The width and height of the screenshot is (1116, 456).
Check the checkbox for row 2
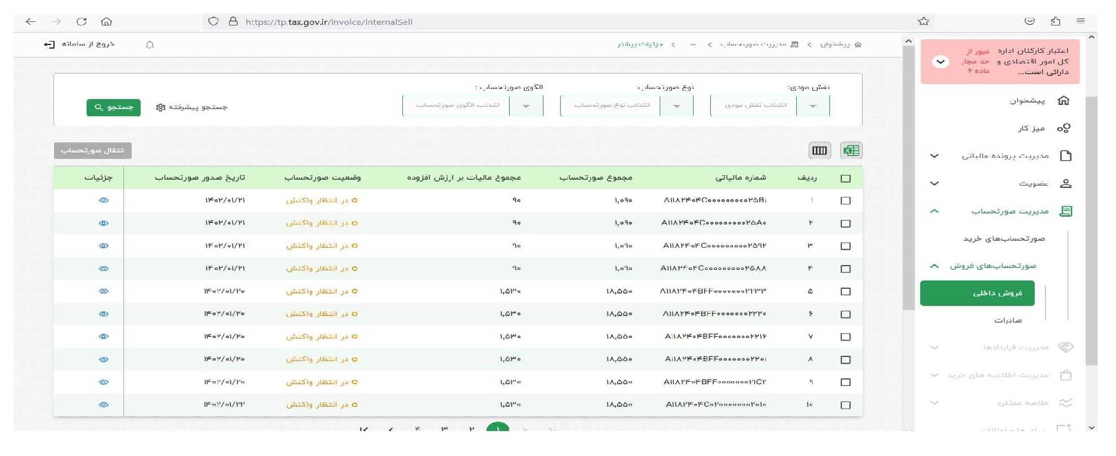845,224
